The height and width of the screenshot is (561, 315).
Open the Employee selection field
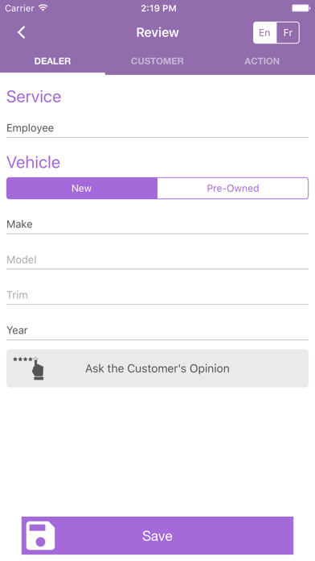[157, 128]
